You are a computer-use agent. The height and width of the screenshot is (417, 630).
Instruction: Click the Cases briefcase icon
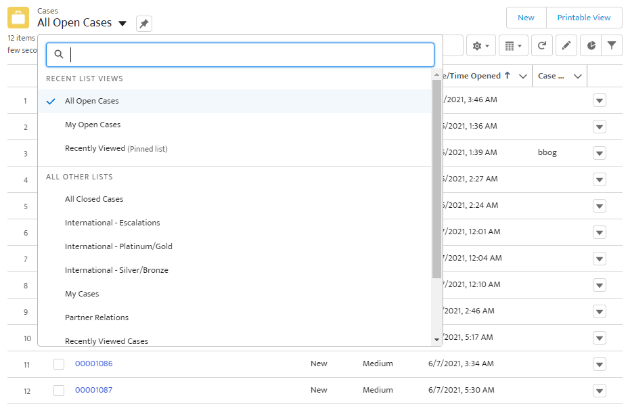point(18,18)
